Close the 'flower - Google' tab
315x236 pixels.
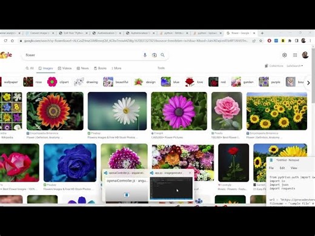(254, 33)
